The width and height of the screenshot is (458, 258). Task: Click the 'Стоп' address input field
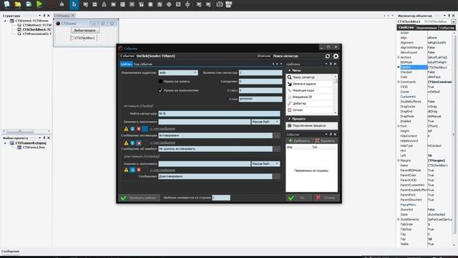[260, 99]
